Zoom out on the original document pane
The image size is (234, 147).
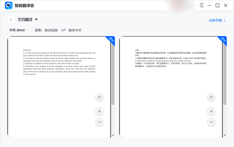[x=99, y=122]
